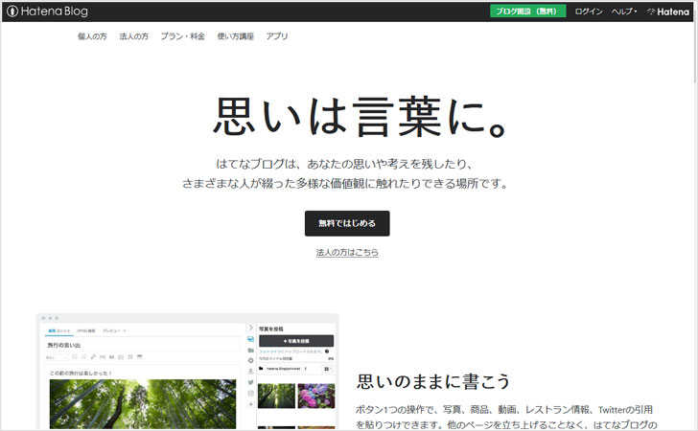698x431 pixels.
Task: Expand the ヘルプ dropdown menu
Action: (x=623, y=11)
